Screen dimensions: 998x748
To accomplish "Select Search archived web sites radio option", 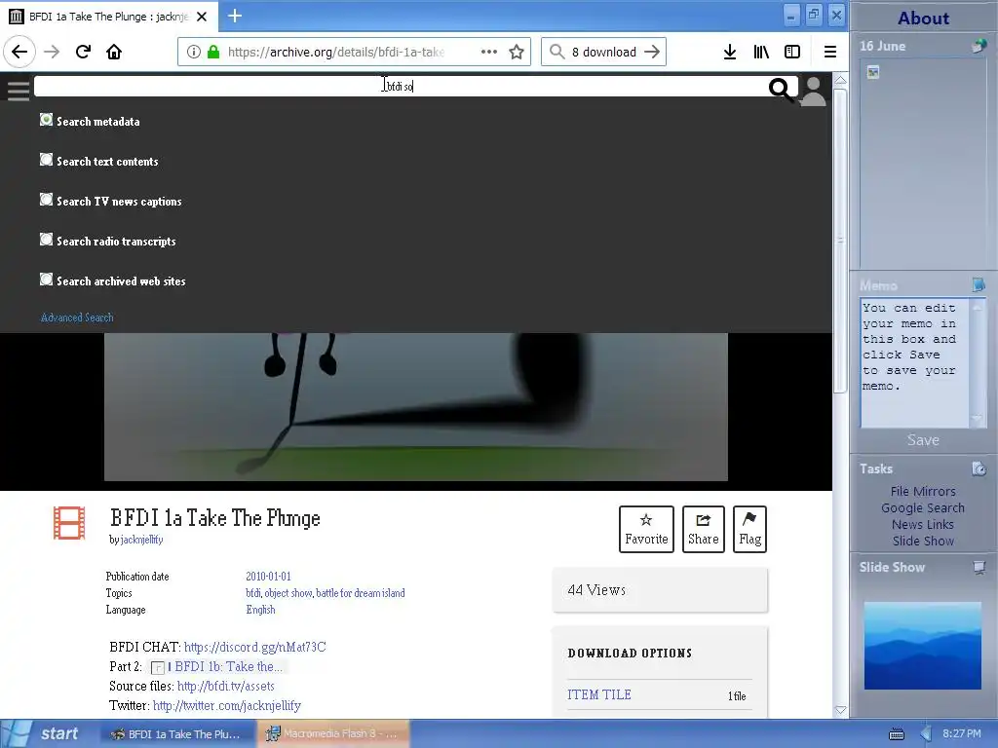I will click(46, 280).
